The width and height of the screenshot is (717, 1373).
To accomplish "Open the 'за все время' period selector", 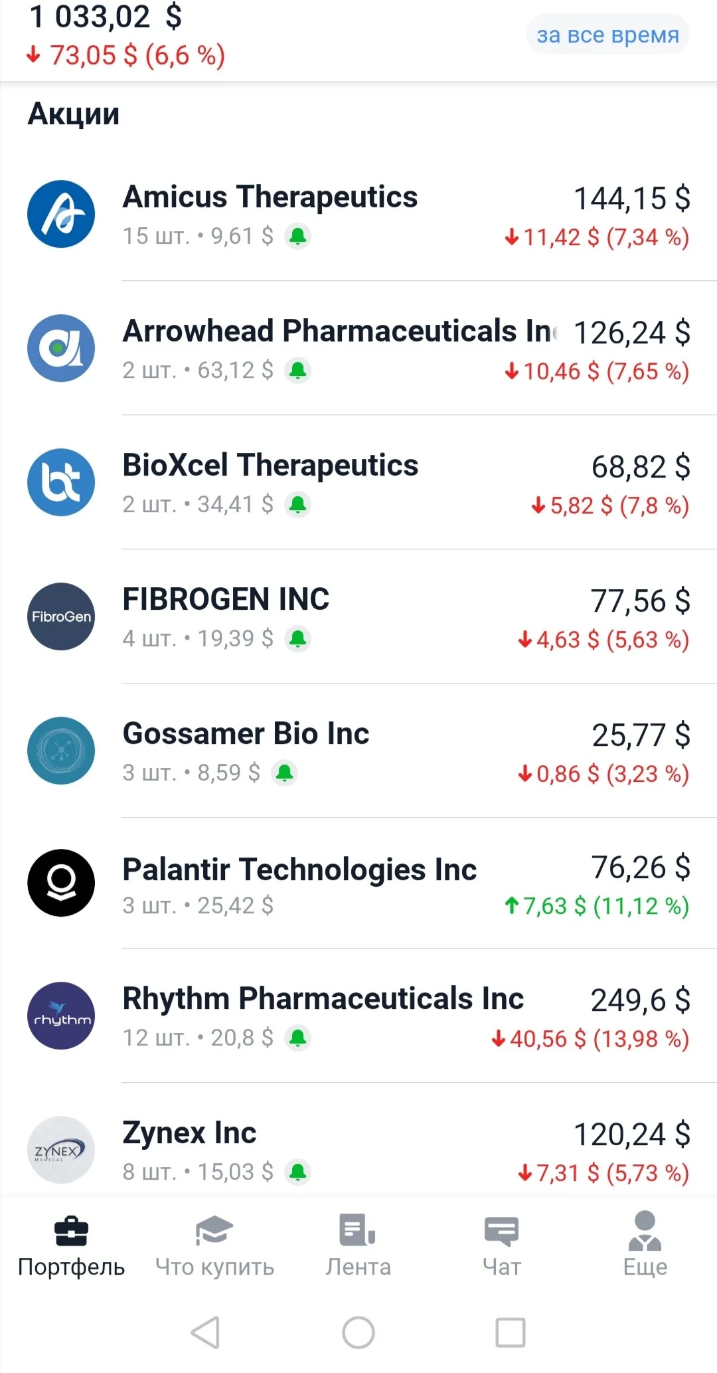I will click(x=607, y=35).
